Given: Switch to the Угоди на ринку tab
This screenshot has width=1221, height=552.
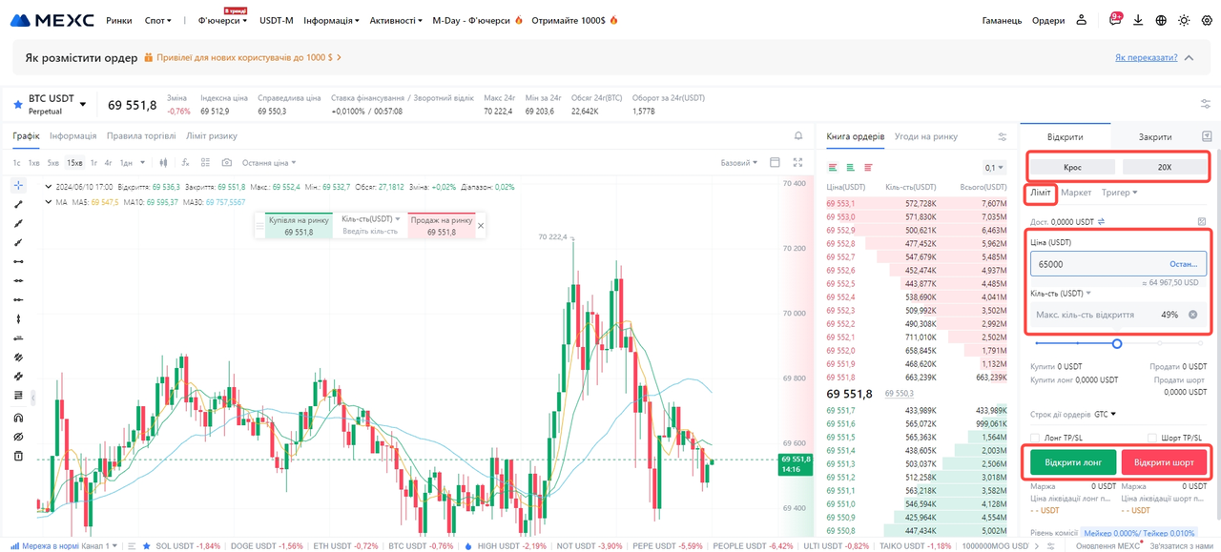Looking at the screenshot, I should click(x=926, y=136).
